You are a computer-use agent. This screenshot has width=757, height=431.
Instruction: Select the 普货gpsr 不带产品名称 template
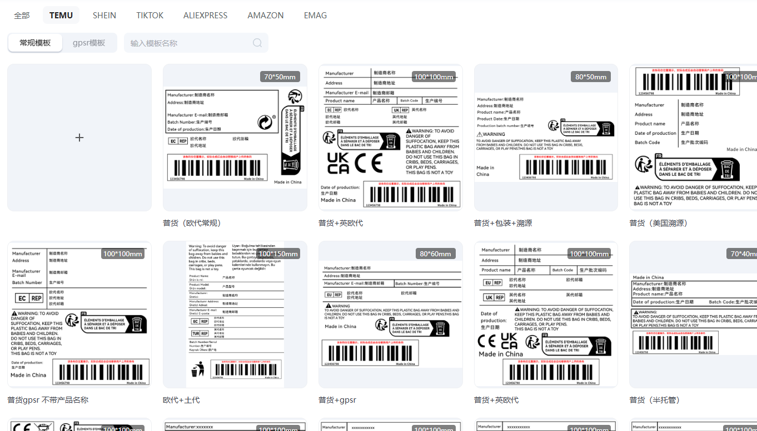coord(79,315)
